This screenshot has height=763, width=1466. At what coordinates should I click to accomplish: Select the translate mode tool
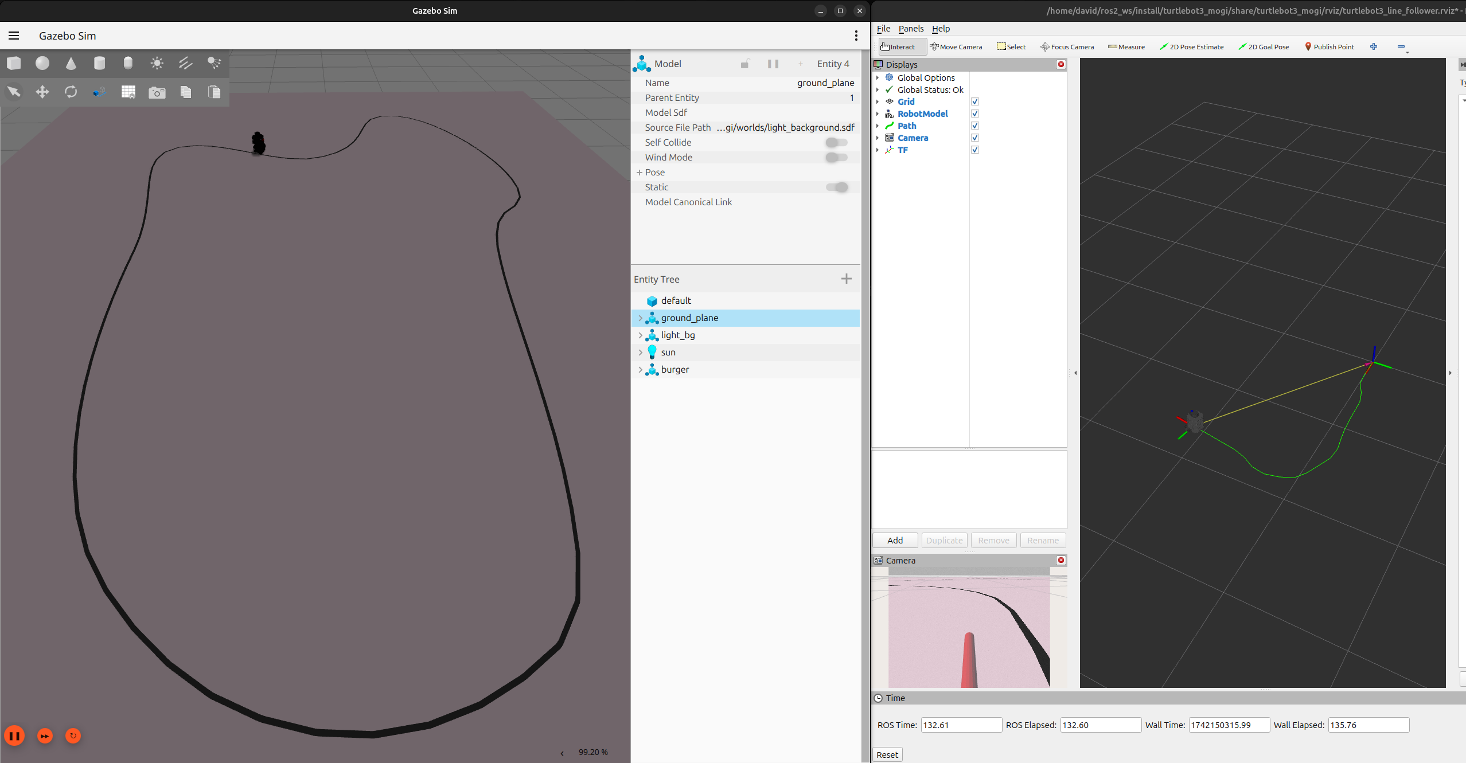click(x=42, y=92)
